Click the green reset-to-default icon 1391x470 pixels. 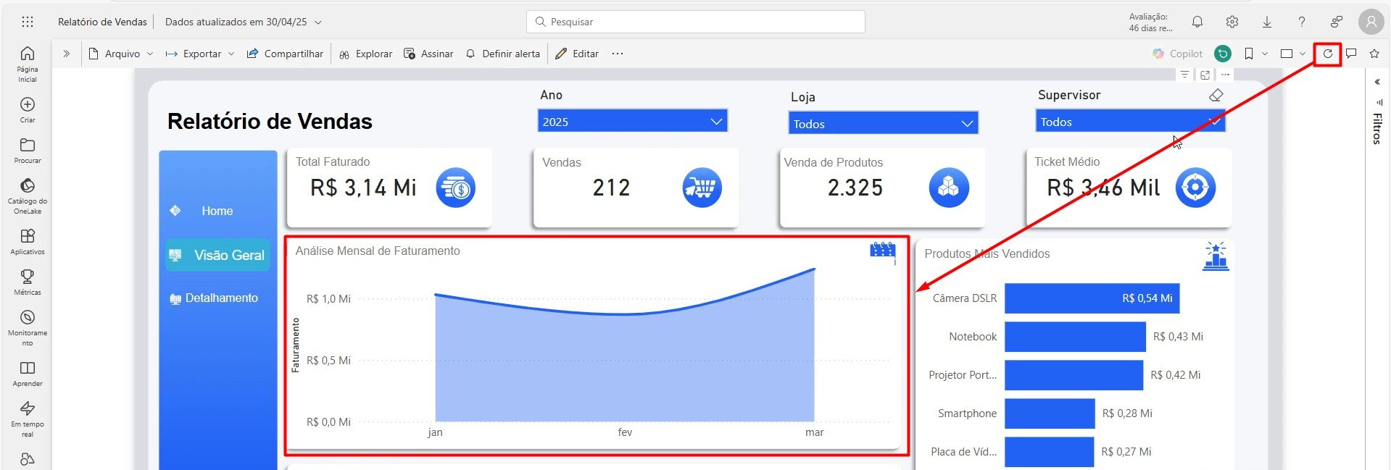pyautogui.click(x=1223, y=54)
